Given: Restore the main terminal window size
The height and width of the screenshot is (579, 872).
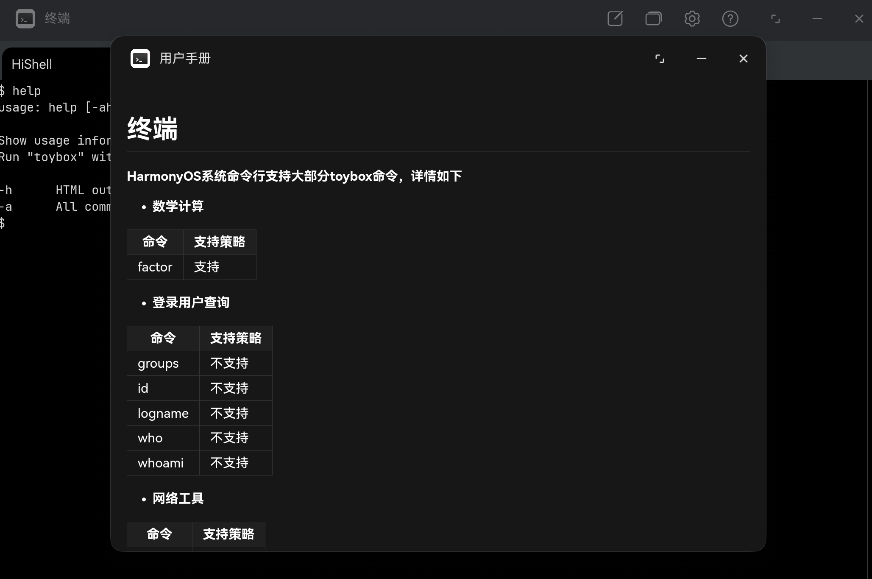Looking at the screenshot, I should (x=775, y=19).
